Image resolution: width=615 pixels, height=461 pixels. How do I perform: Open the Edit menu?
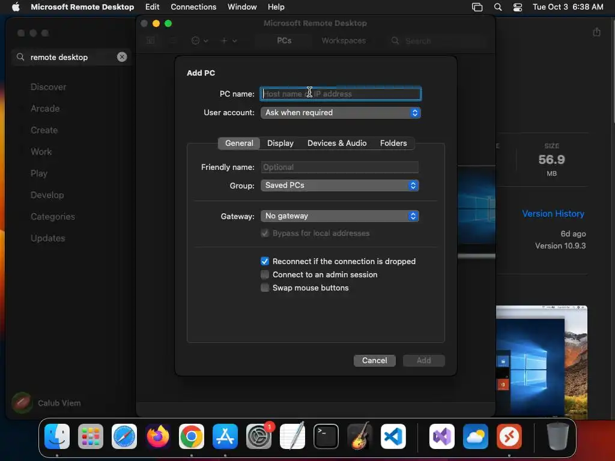(152, 7)
